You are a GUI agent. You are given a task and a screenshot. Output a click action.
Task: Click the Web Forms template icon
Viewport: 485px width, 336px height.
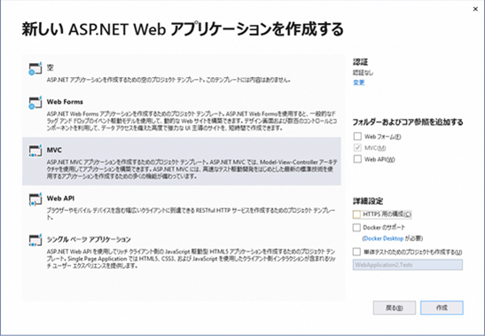35,103
